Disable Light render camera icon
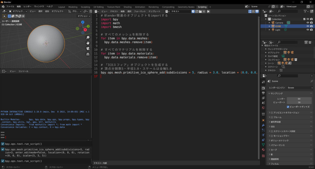 point(311,30)
